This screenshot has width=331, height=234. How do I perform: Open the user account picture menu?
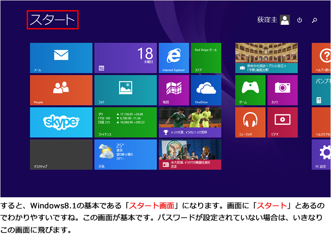285,20
